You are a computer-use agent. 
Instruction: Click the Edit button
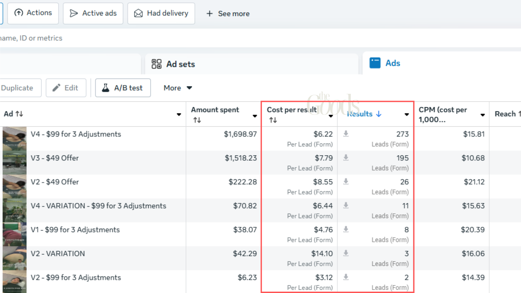coord(66,88)
